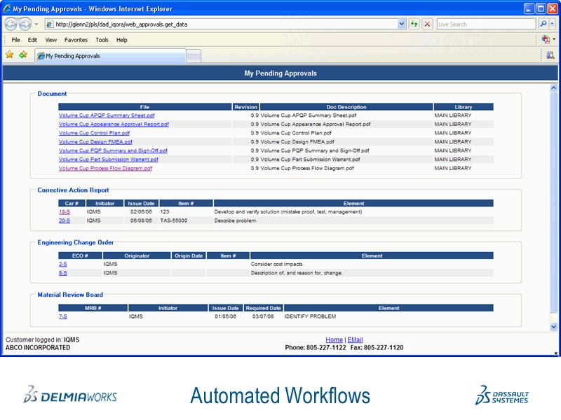Click the Home link in footer
Viewport: 561px width, 420px height.
pyautogui.click(x=334, y=339)
